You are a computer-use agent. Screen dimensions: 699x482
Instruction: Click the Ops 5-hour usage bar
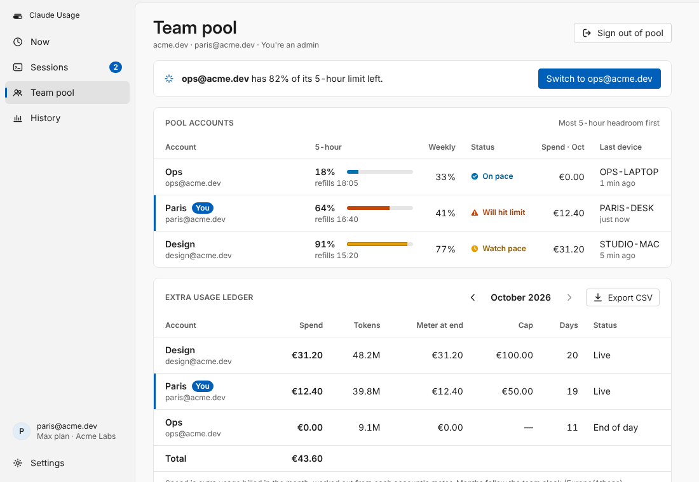pyautogui.click(x=380, y=172)
